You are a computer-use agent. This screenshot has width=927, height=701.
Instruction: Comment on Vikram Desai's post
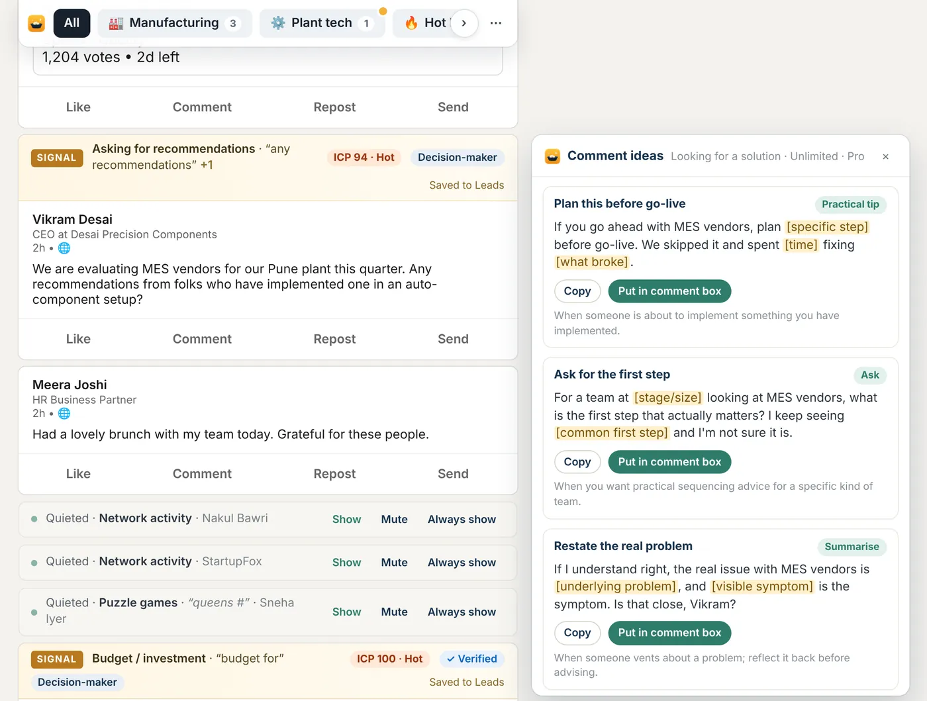[x=202, y=339]
